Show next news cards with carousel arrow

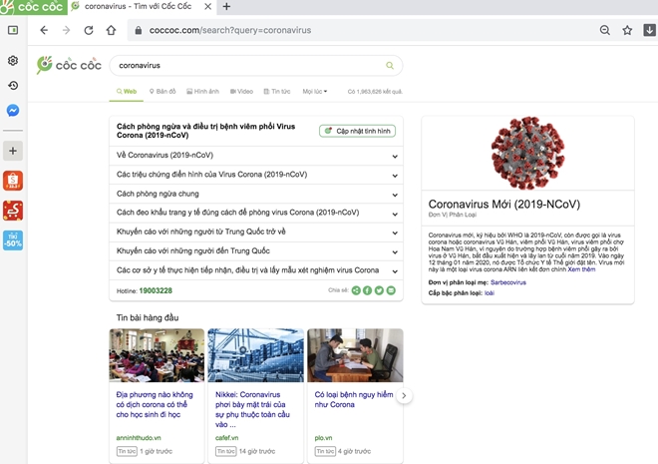pyautogui.click(x=404, y=395)
